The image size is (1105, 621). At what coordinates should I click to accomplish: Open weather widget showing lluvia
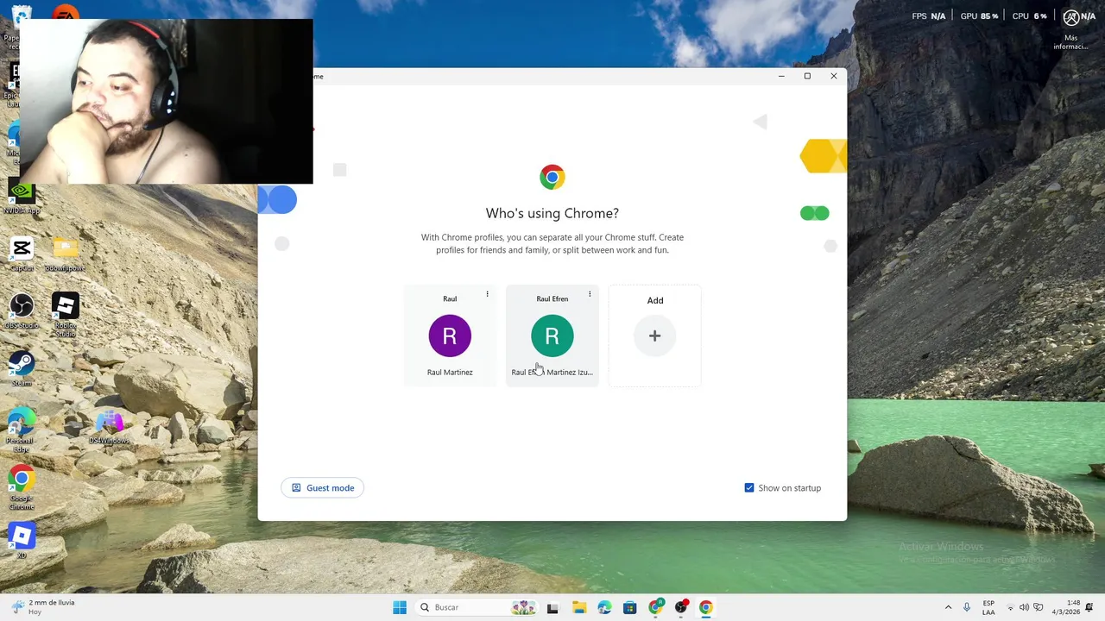pyautogui.click(x=43, y=607)
